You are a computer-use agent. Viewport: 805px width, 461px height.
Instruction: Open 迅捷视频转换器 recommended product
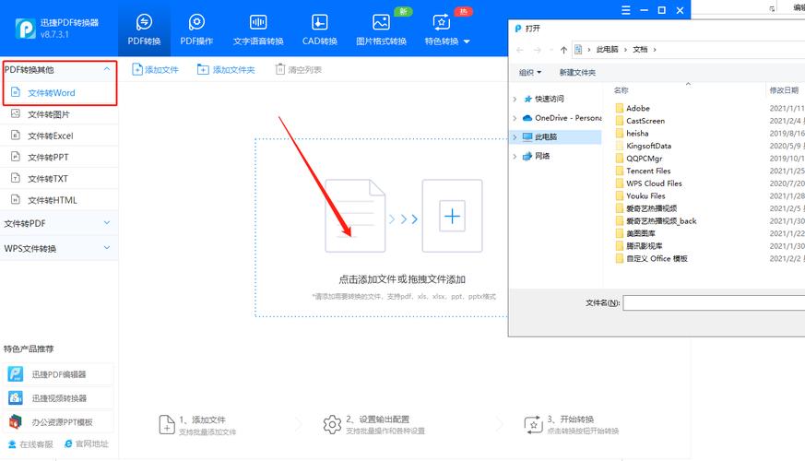click(x=59, y=398)
